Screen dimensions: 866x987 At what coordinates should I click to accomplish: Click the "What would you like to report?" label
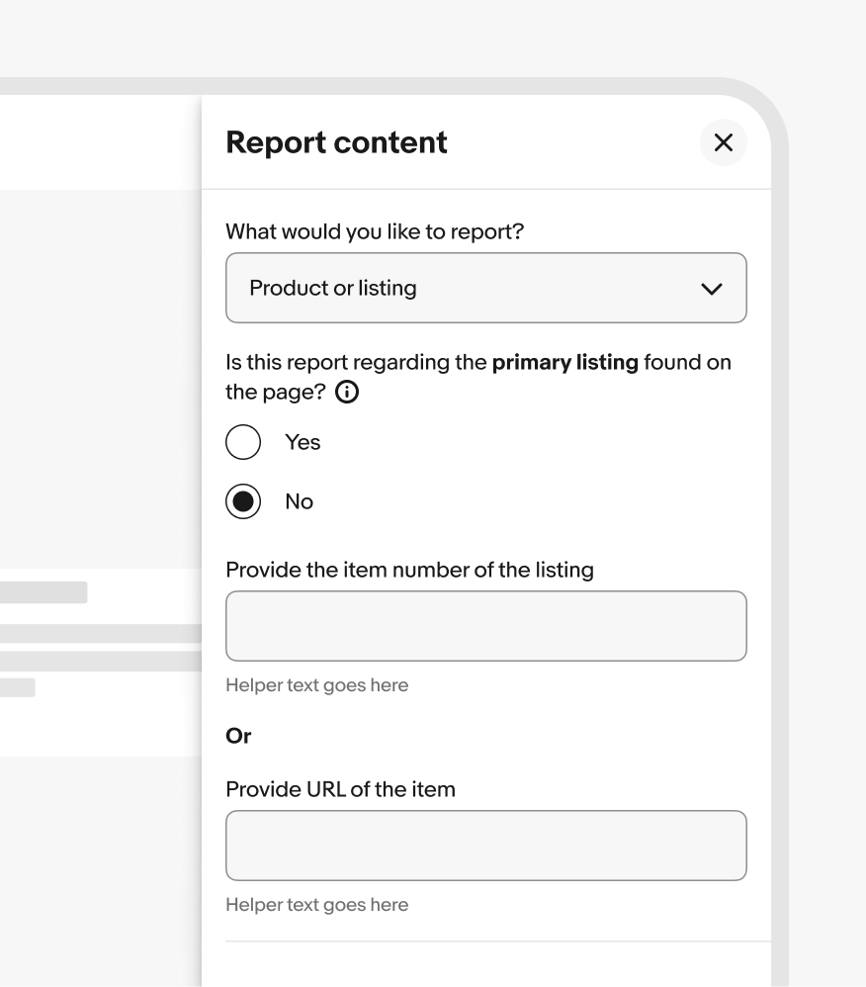[375, 231]
